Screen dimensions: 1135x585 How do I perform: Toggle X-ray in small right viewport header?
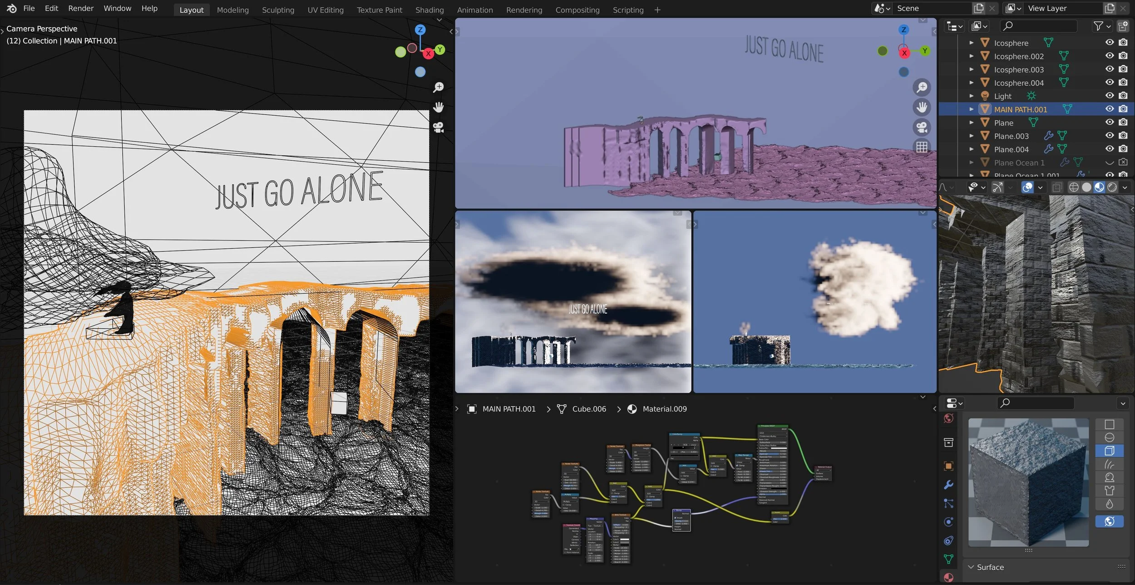[x=1057, y=187]
